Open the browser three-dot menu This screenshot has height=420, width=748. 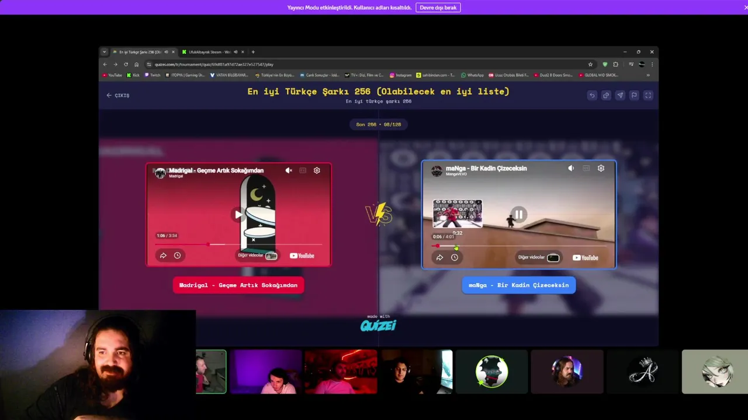pos(652,64)
